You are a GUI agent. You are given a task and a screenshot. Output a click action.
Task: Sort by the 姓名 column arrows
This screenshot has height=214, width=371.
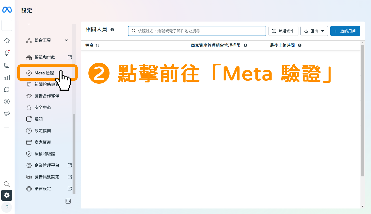(97, 45)
